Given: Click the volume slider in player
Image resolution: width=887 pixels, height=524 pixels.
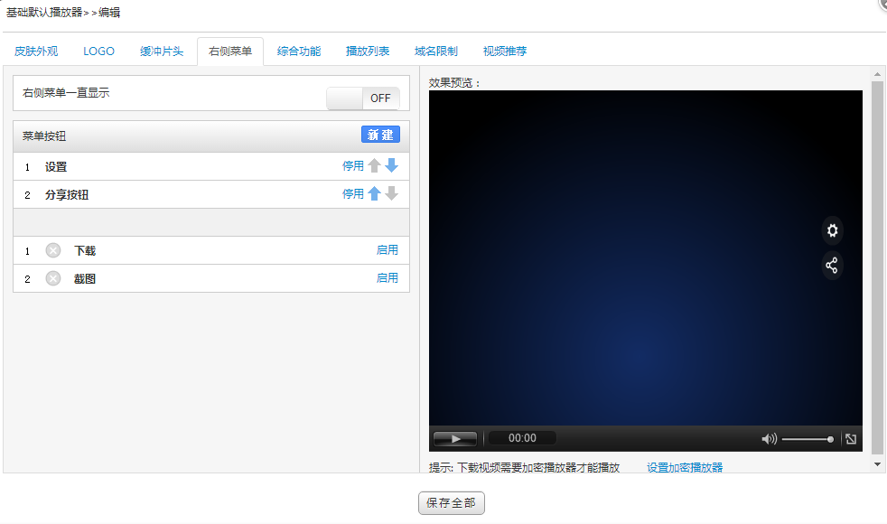Looking at the screenshot, I should pyautogui.click(x=807, y=439).
